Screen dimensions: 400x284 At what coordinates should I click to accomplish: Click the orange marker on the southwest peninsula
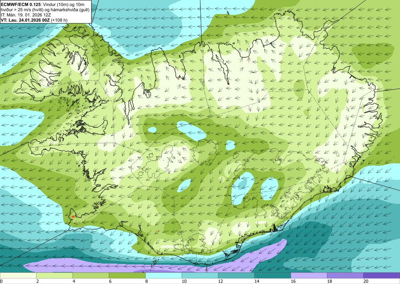73,217
